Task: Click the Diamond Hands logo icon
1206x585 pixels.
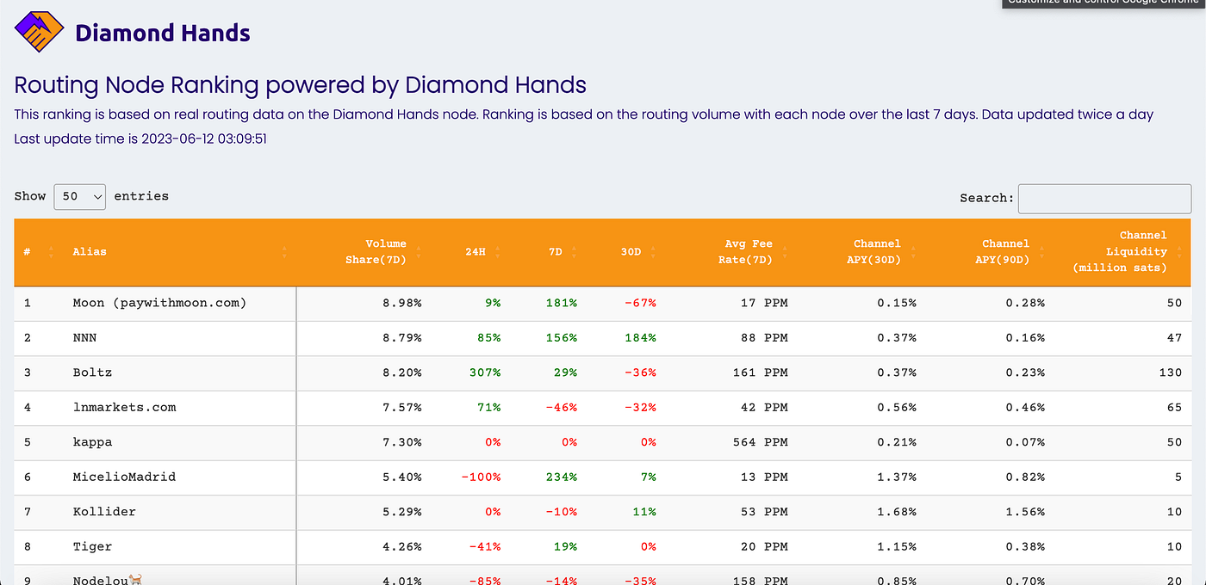Action: click(40, 33)
